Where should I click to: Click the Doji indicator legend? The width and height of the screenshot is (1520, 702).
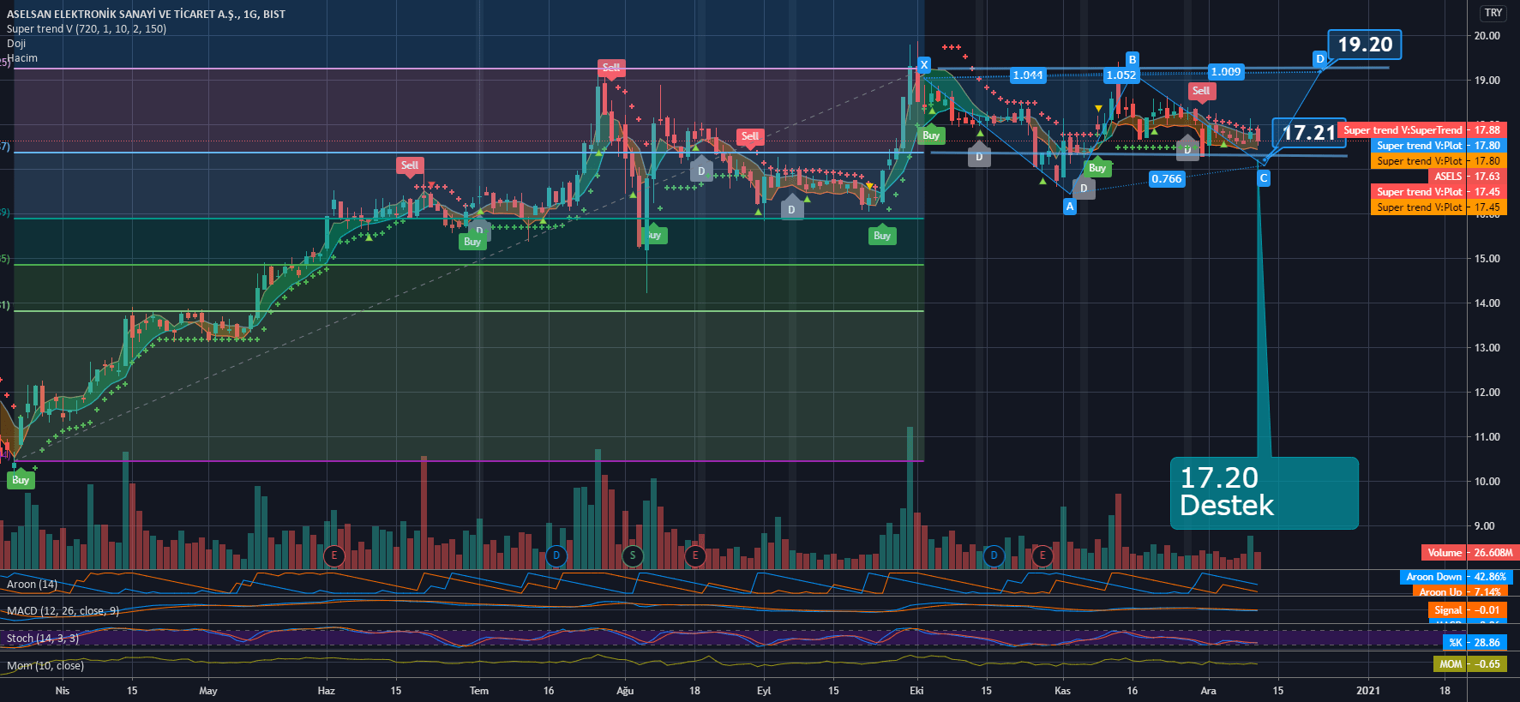click(x=16, y=44)
